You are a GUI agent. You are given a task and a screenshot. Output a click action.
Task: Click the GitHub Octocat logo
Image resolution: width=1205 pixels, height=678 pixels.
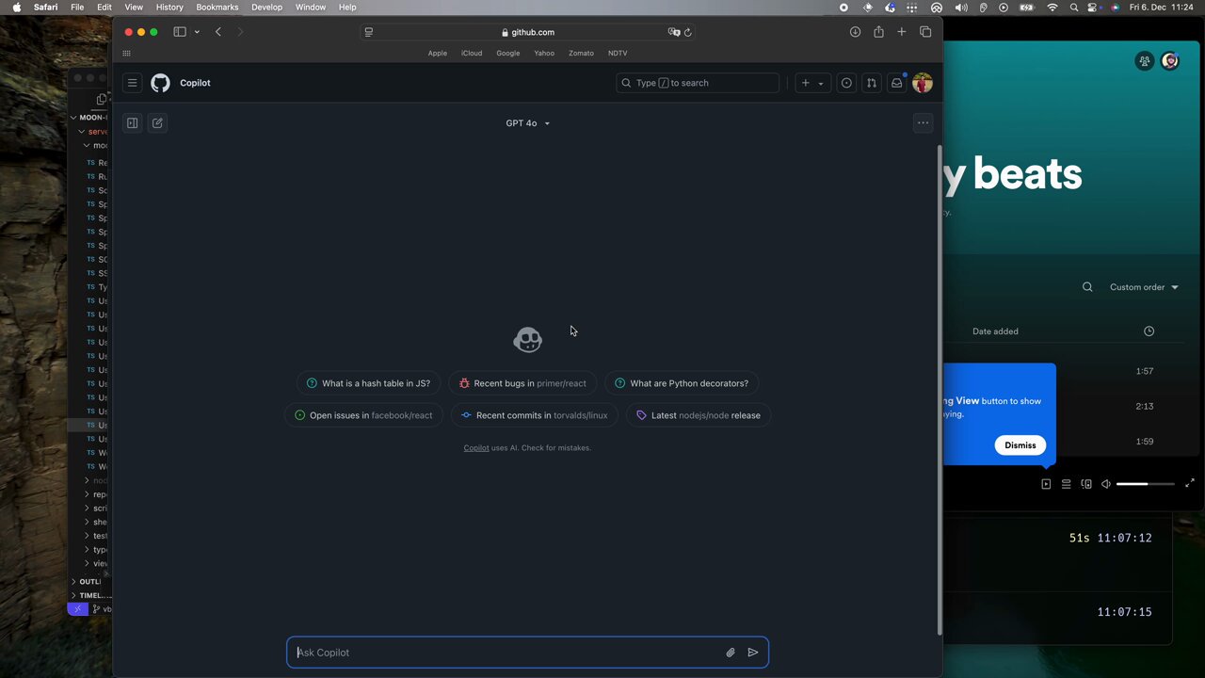[160, 83]
